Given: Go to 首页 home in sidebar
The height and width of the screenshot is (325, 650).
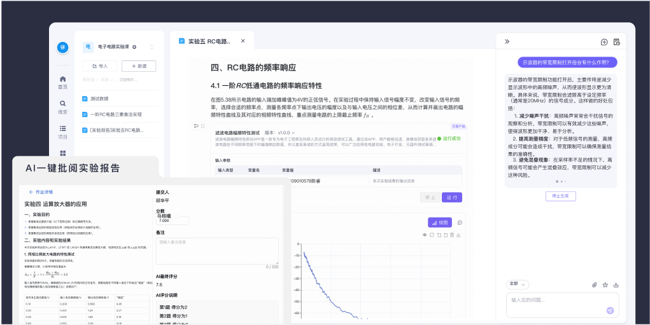Looking at the screenshot, I should (x=62, y=83).
